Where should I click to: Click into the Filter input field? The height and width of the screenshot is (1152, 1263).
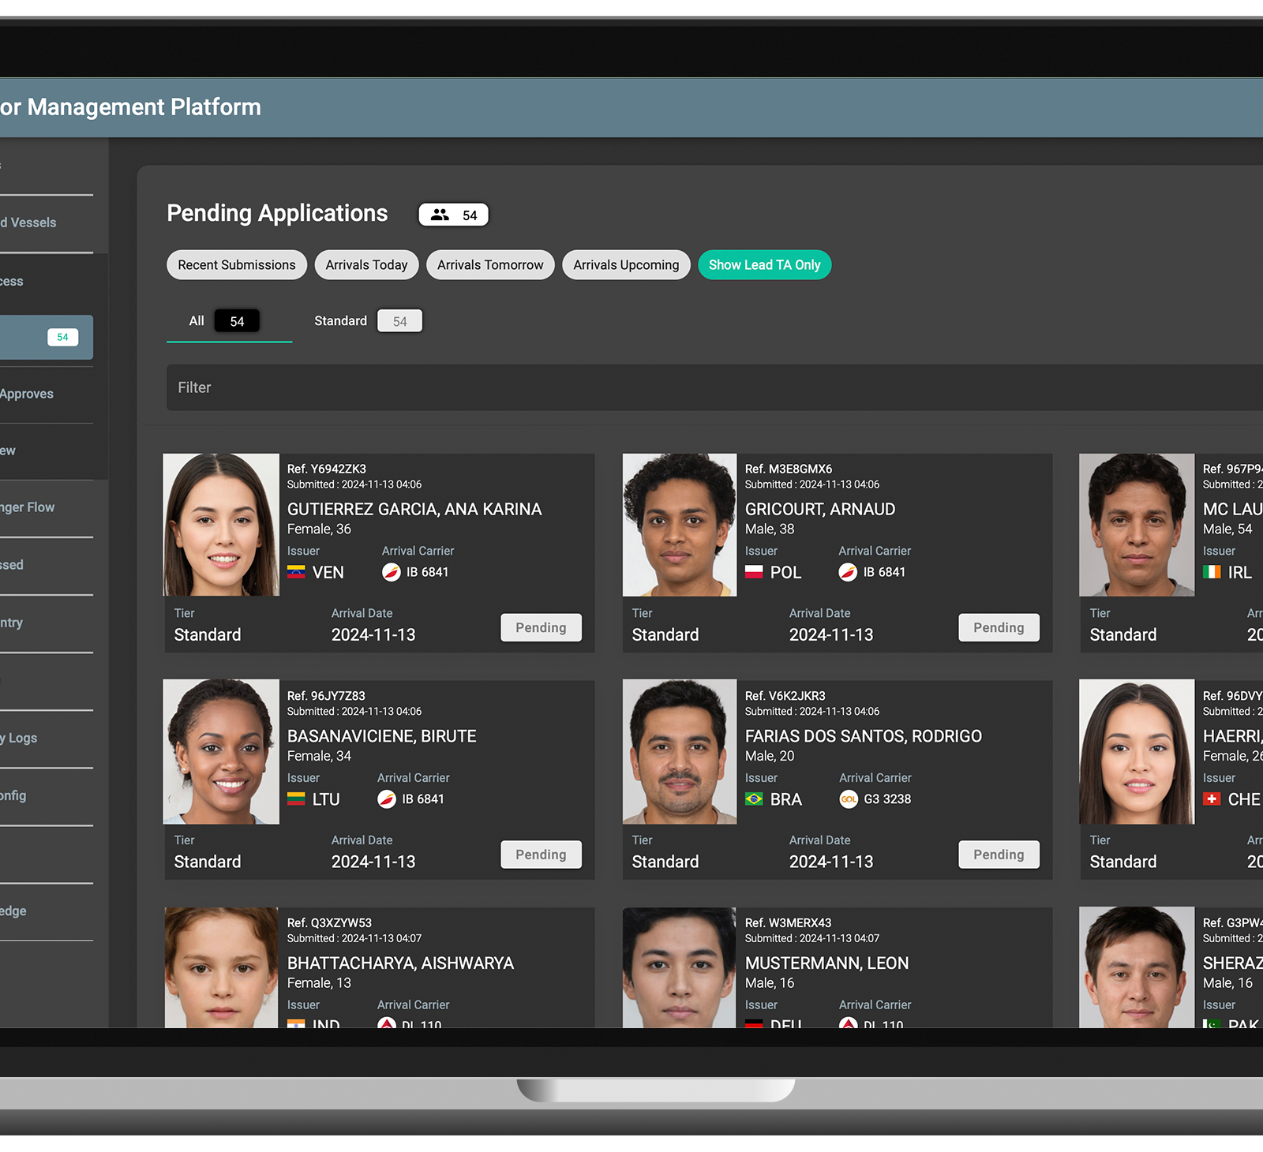[710, 387]
